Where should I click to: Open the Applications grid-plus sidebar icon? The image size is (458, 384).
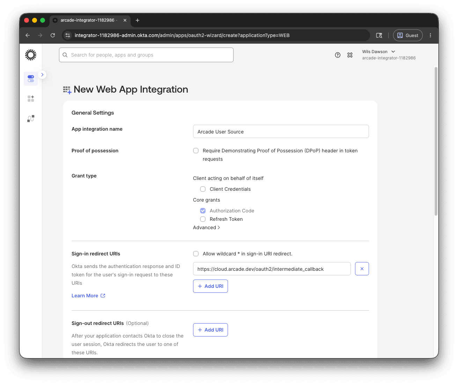31,99
